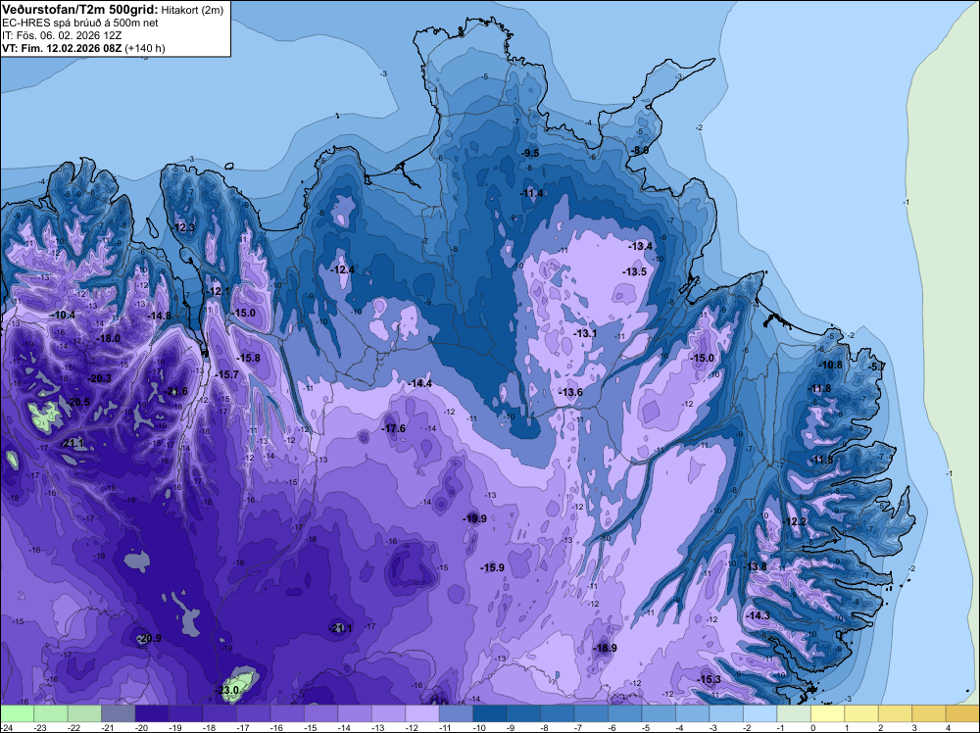Select legend swatch between -24 and -23

17,713
